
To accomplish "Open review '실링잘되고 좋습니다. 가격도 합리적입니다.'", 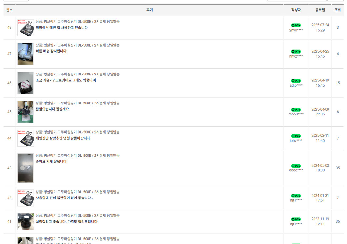I will 67,222.
